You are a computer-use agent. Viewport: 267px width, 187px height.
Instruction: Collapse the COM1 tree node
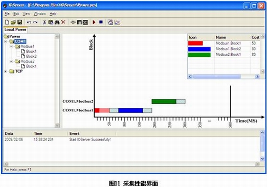[x=6, y=41]
